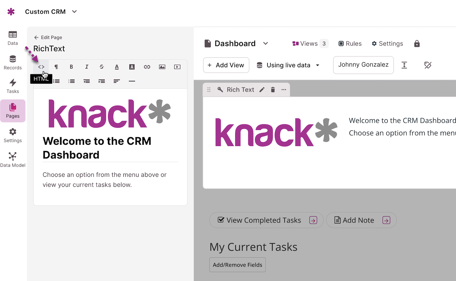Image resolution: width=456 pixels, height=281 pixels.
Task: Toggle italic formatting
Action: [87, 67]
